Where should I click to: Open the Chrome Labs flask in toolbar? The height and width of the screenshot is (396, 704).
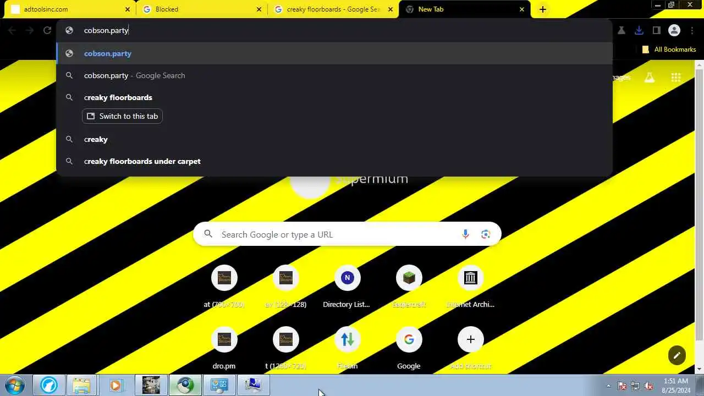click(621, 30)
